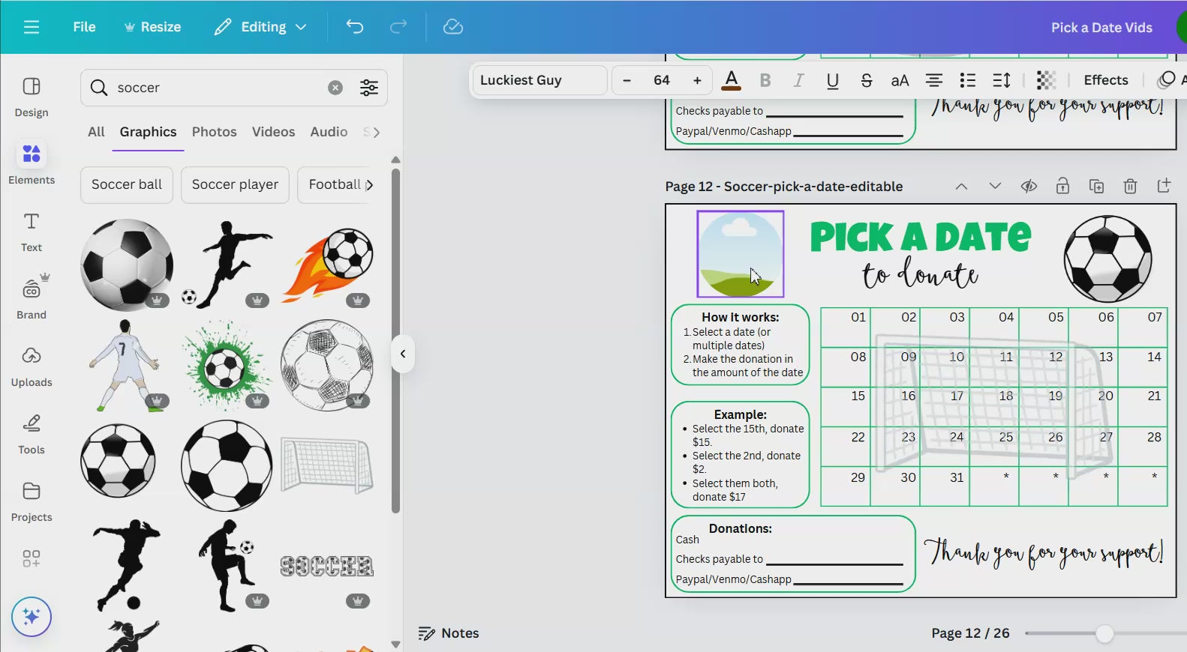This screenshot has height=652, width=1187.
Task: Collapse the side panel with arrow
Action: coord(403,354)
